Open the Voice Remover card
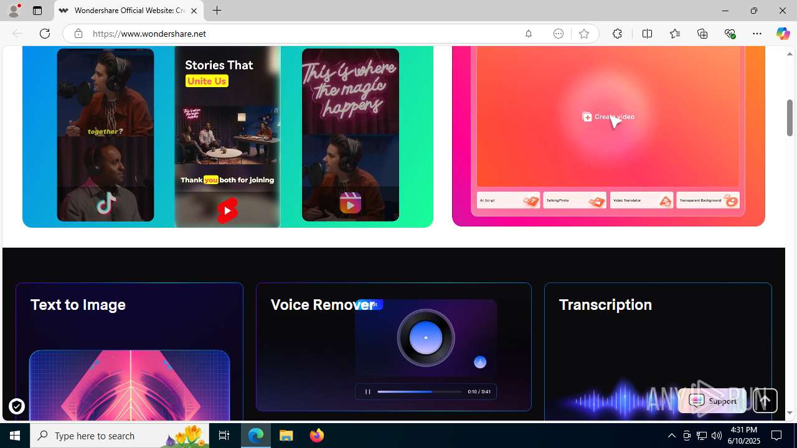The width and height of the screenshot is (797, 448). coord(394,347)
